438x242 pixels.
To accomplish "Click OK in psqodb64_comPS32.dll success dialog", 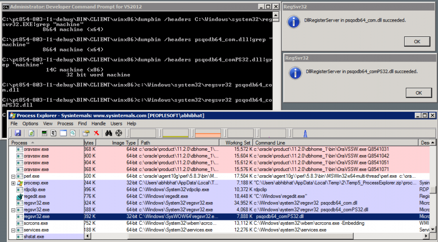I will click(x=419, y=93).
